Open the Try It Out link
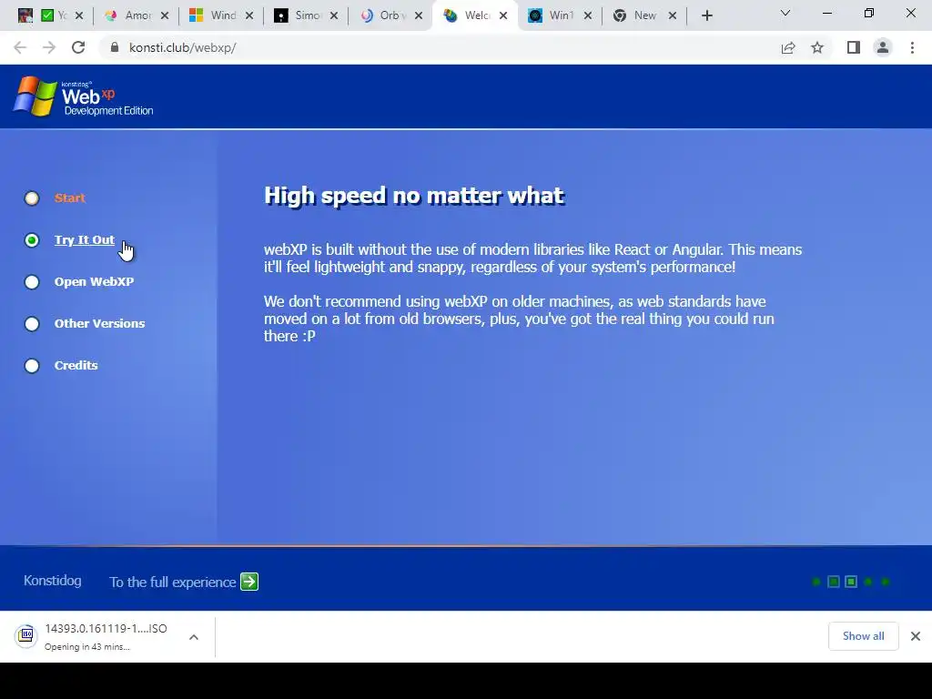Screen dimensions: 932x699 (85, 240)
